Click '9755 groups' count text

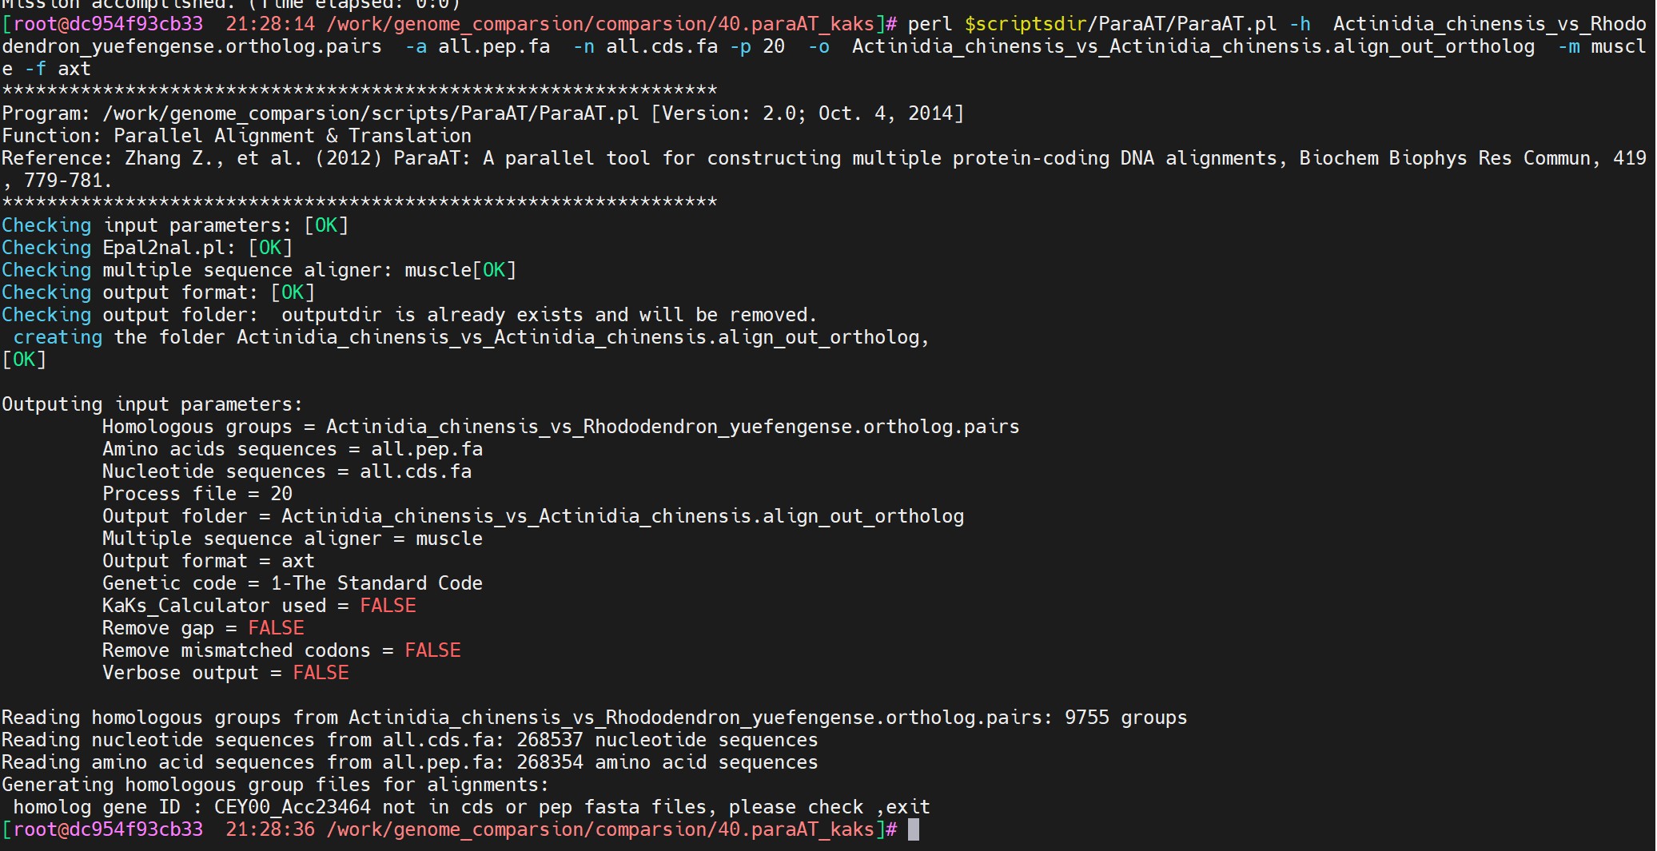pyautogui.click(x=1126, y=718)
